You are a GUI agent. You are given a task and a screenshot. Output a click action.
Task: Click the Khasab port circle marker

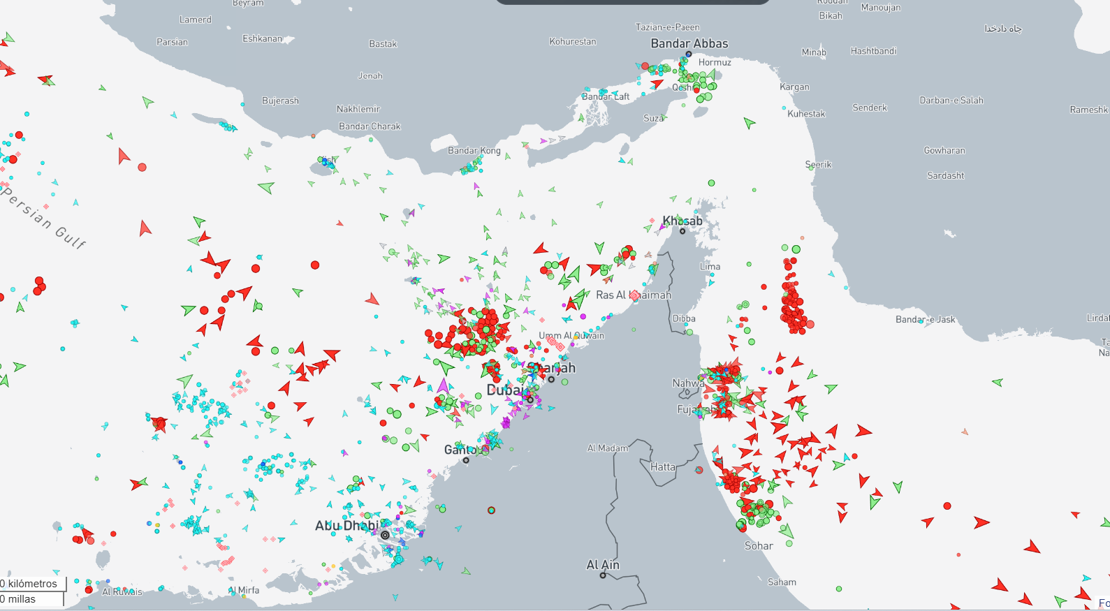point(682,231)
